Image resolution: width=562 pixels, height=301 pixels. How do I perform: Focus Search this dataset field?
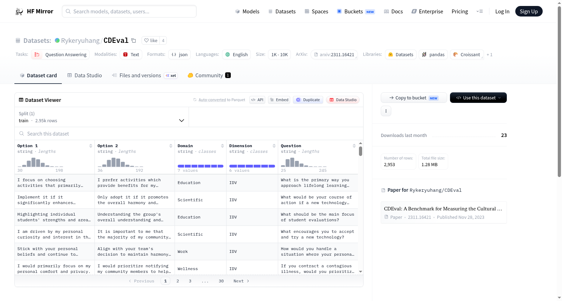189,133
